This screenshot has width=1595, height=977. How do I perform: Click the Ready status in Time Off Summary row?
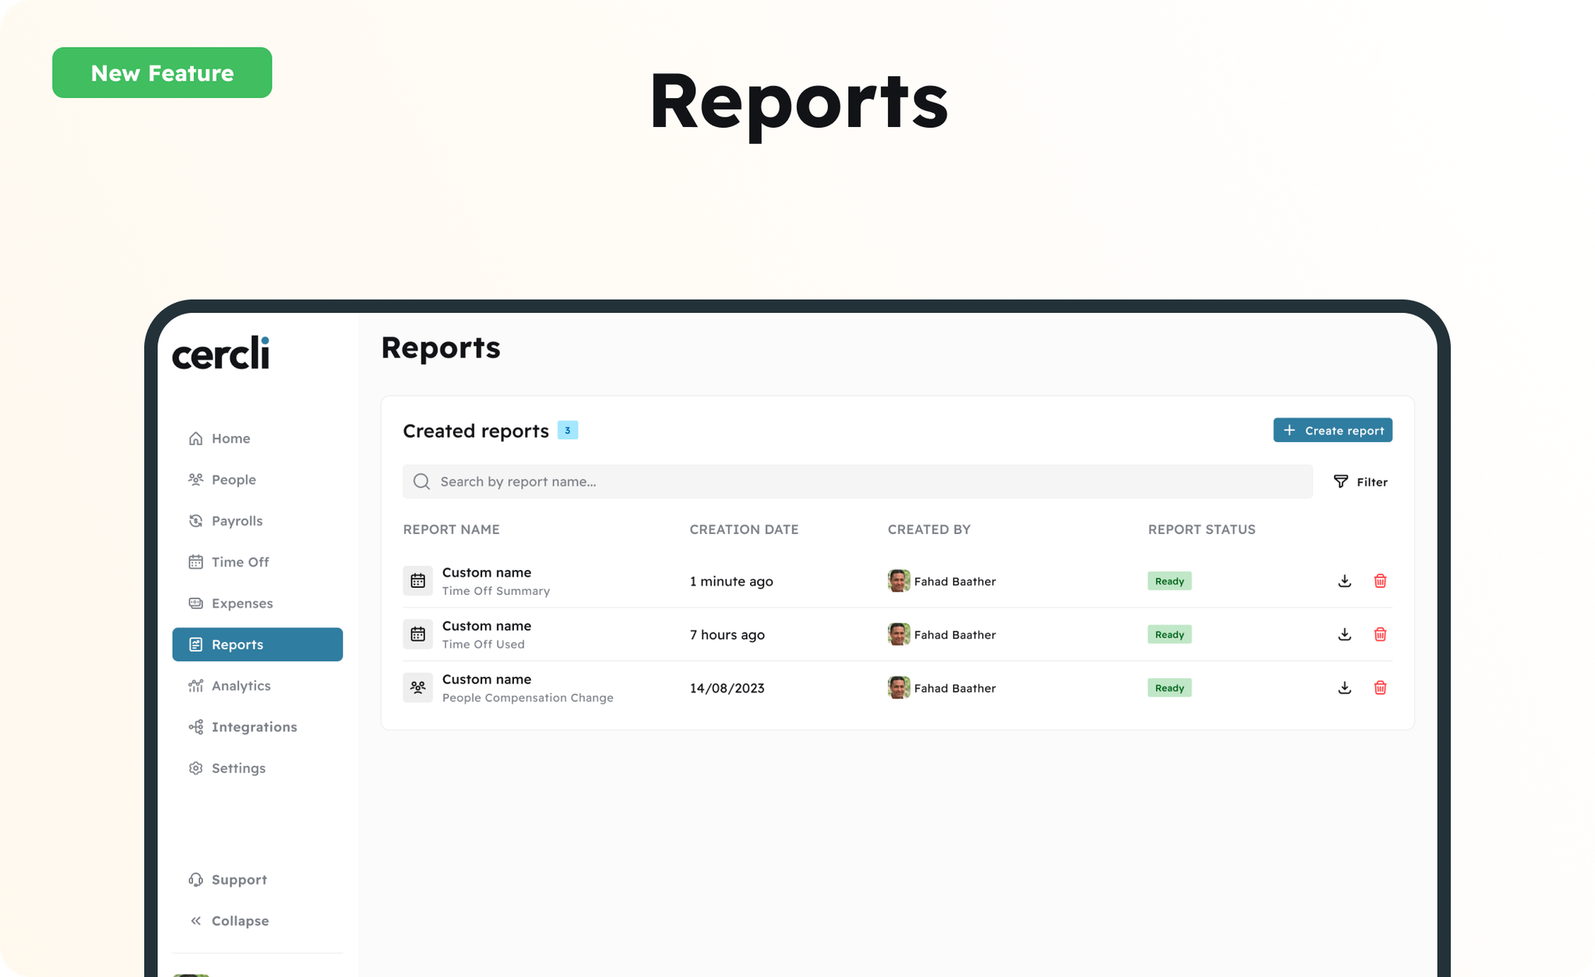pyautogui.click(x=1169, y=581)
